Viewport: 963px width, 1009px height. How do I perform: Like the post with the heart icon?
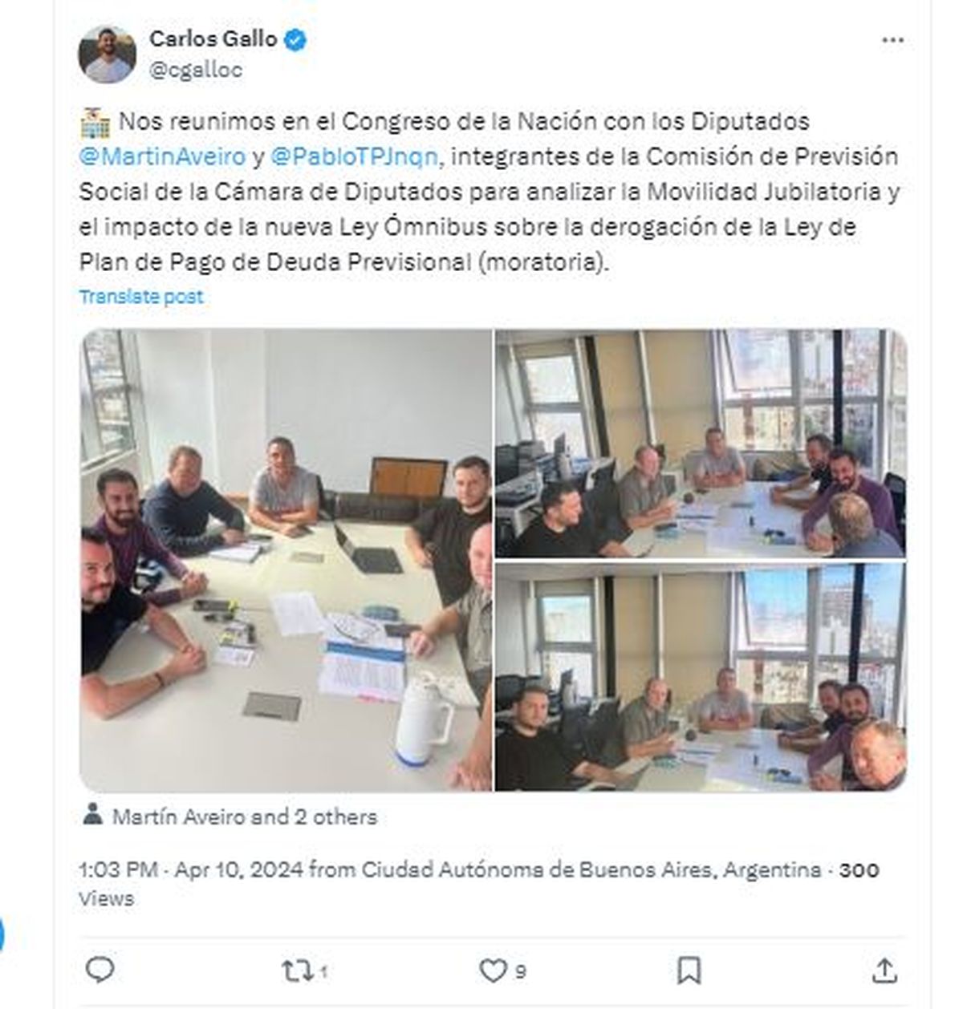(x=492, y=971)
